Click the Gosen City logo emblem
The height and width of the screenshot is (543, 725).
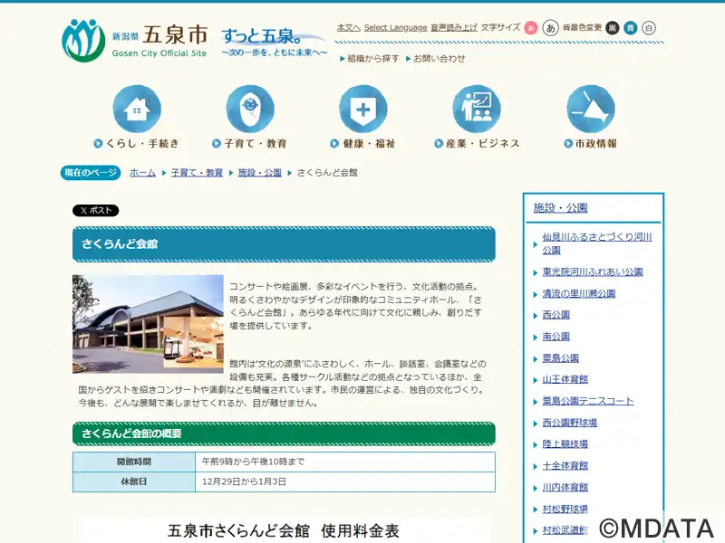click(x=83, y=40)
